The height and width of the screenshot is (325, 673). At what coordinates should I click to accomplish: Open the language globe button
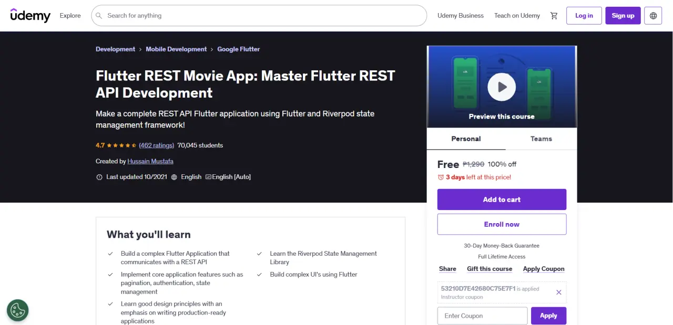[654, 16]
